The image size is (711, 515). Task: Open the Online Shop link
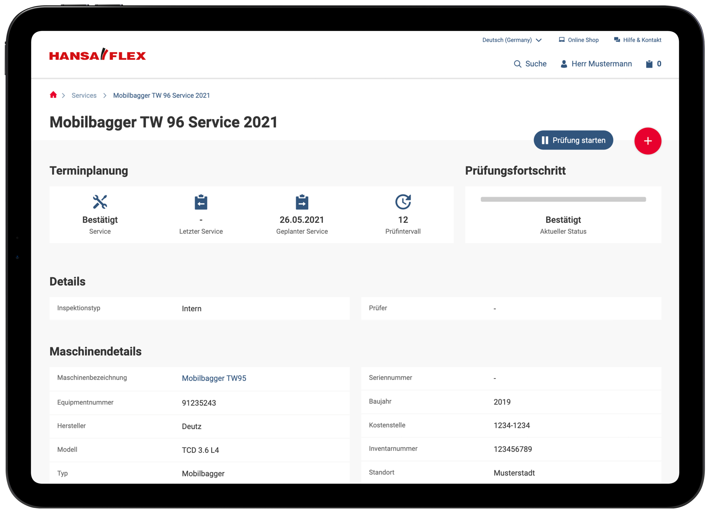579,40
